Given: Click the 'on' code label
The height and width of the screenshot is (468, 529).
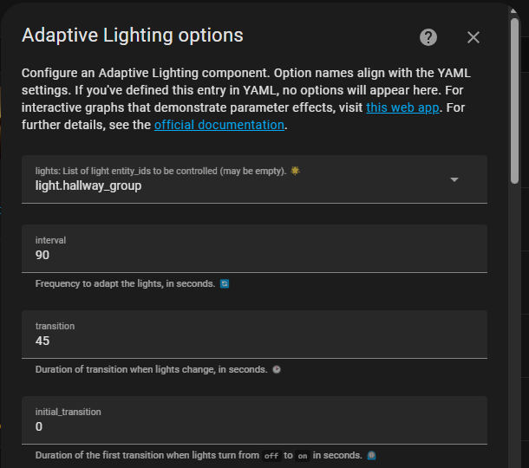Looking at the screenshot, I should 303,456.
